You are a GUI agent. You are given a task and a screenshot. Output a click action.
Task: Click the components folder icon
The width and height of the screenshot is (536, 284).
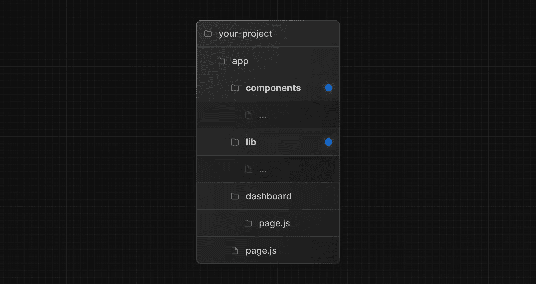235,88
